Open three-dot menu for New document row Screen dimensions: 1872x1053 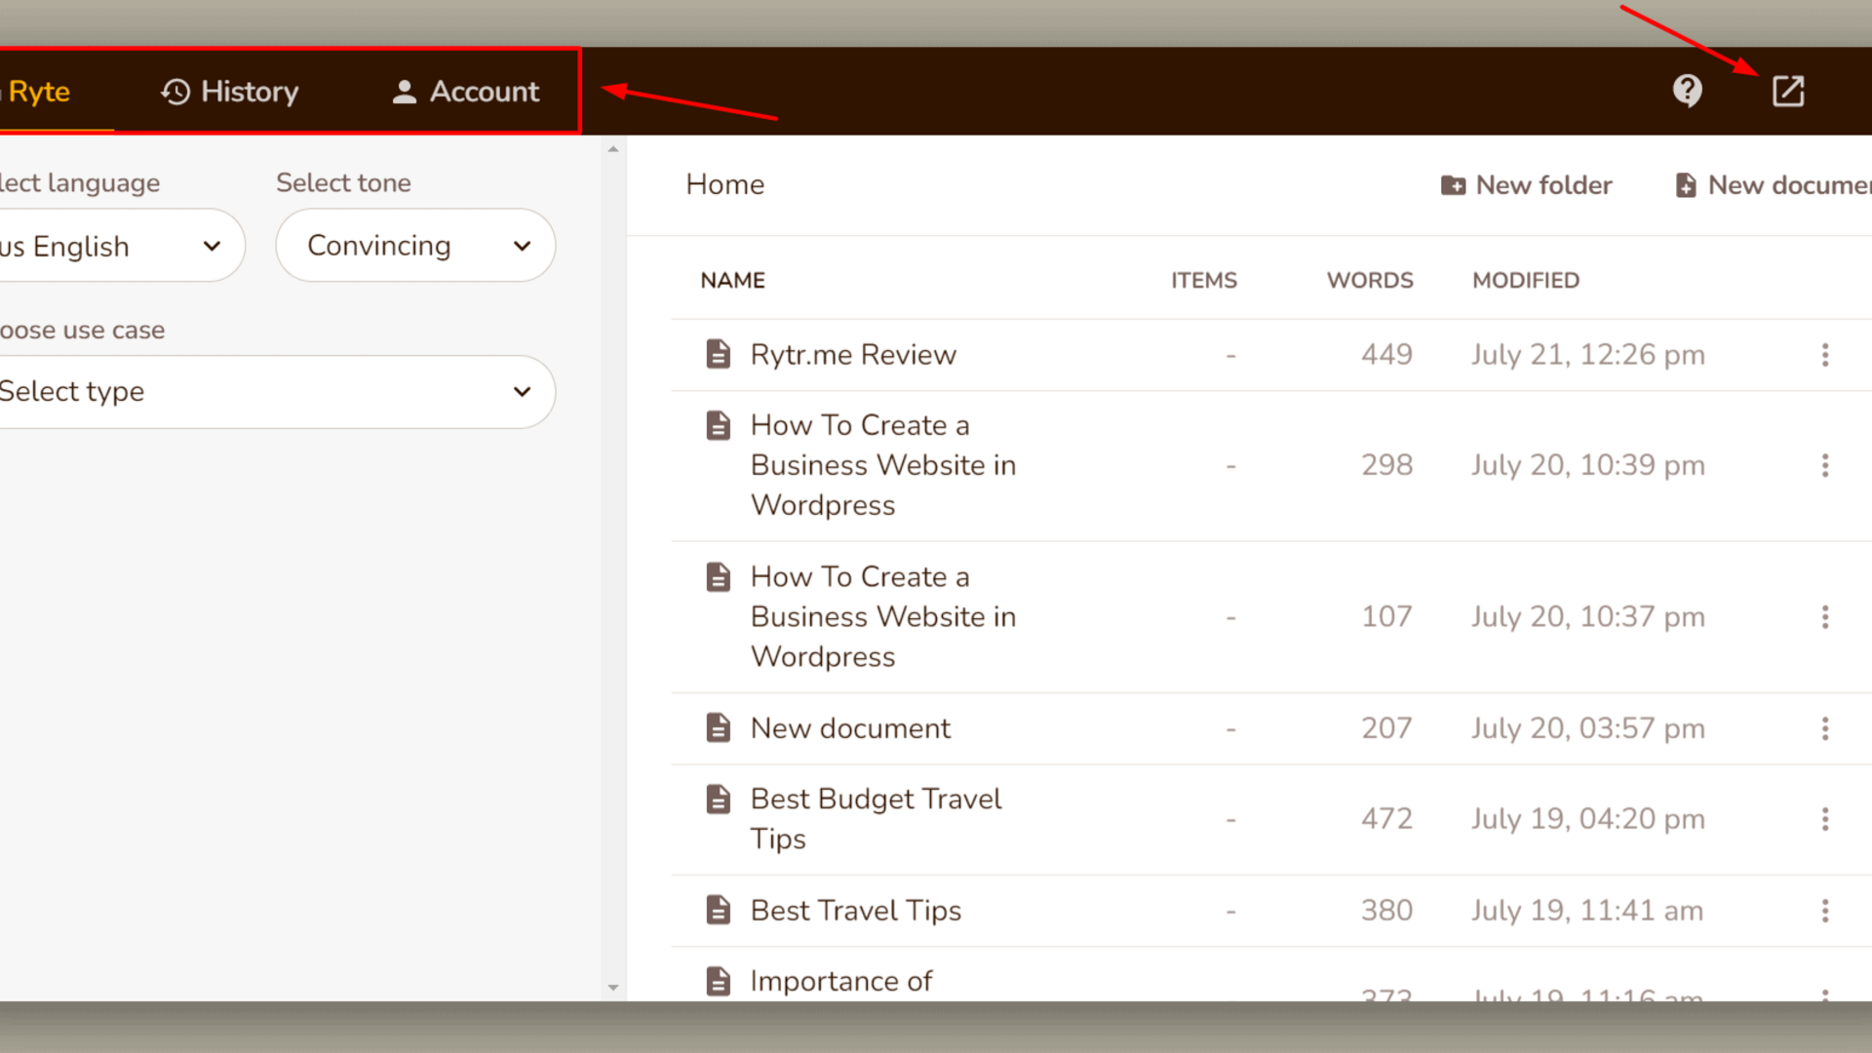tap(1824, 728)
